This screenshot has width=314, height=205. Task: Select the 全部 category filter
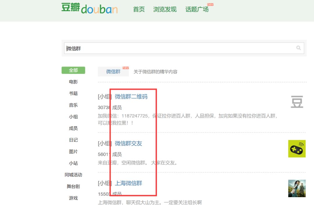[73, 70]
